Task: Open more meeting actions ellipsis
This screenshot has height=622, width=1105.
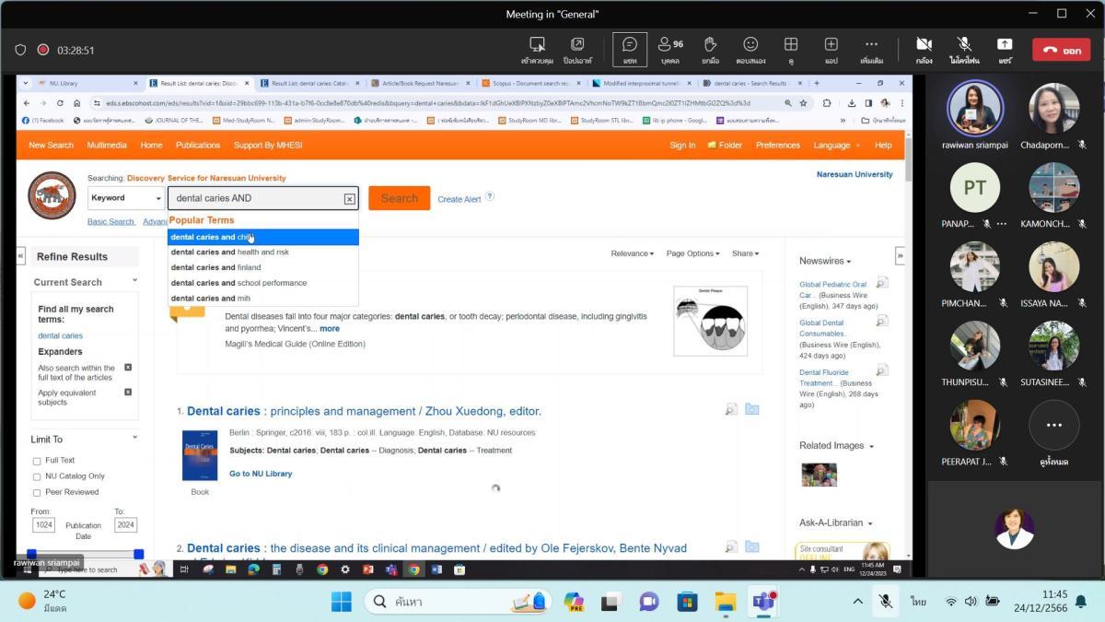Action: [871, 50]
